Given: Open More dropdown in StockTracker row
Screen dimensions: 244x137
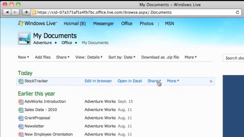Looking at the screenshot, I should click(x=173, y=81).
